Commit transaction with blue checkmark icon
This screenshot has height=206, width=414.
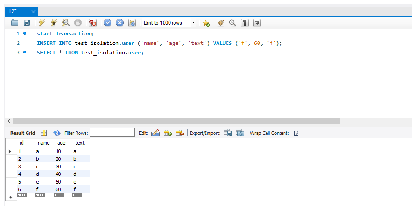pyautogui.click(x=107, y=23)
